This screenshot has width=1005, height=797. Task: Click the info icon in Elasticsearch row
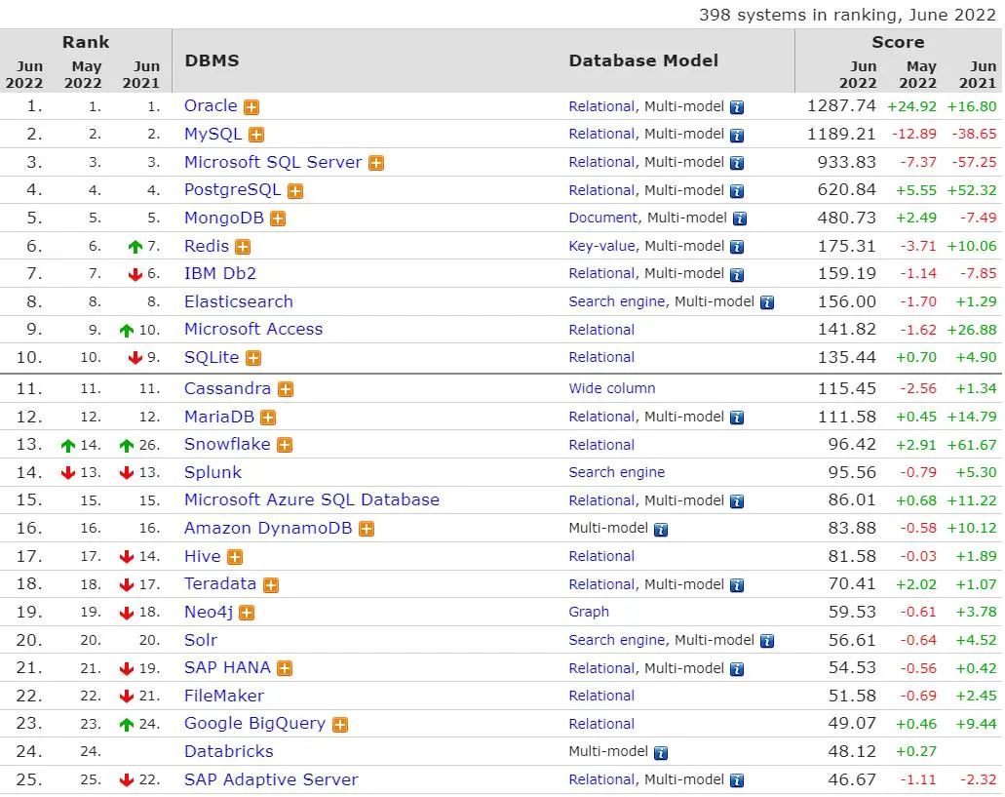click(767, 303)
